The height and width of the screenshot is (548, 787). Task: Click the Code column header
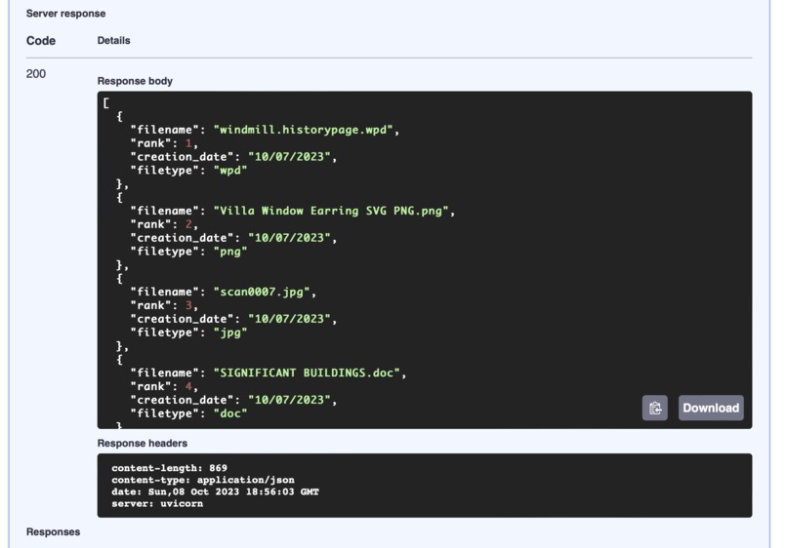(41, 41)
